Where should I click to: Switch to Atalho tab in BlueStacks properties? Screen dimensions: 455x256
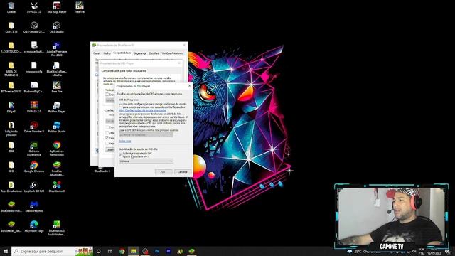(x=107, y=53)
